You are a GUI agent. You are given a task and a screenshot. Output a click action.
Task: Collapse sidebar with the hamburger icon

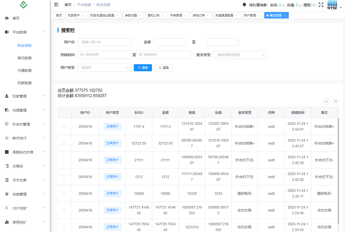pos(56,5)
